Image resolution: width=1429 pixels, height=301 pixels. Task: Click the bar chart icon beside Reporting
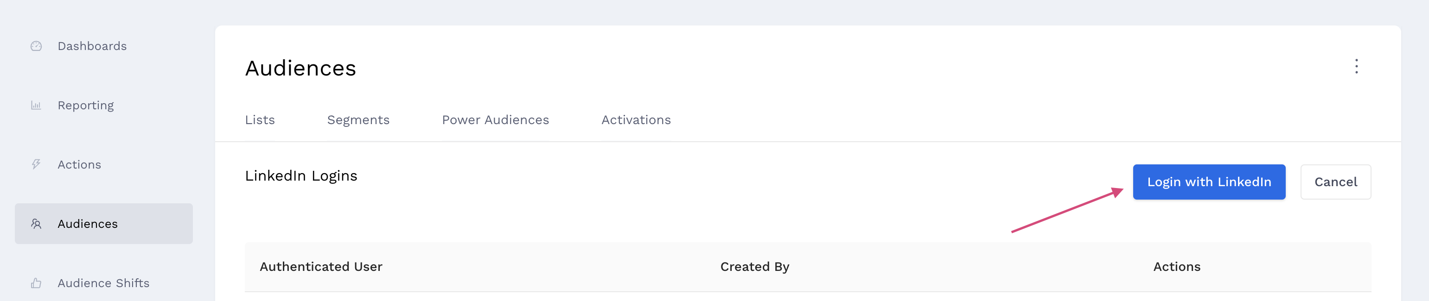click(36, 105)
